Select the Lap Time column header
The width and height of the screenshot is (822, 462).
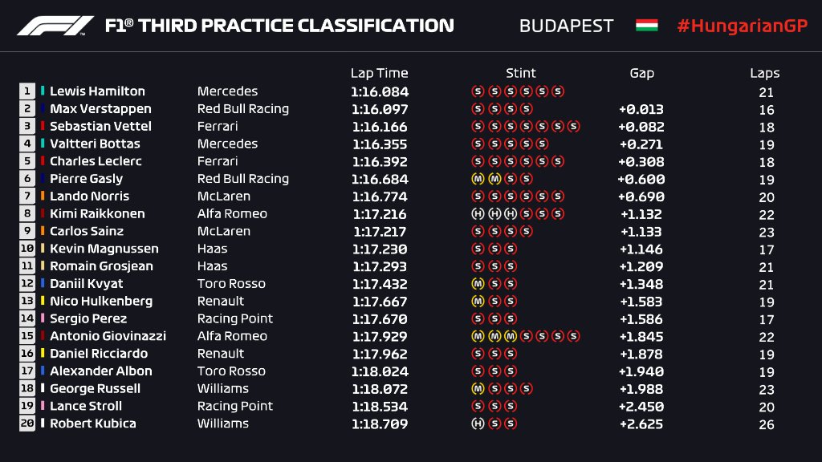coord(379,73)
